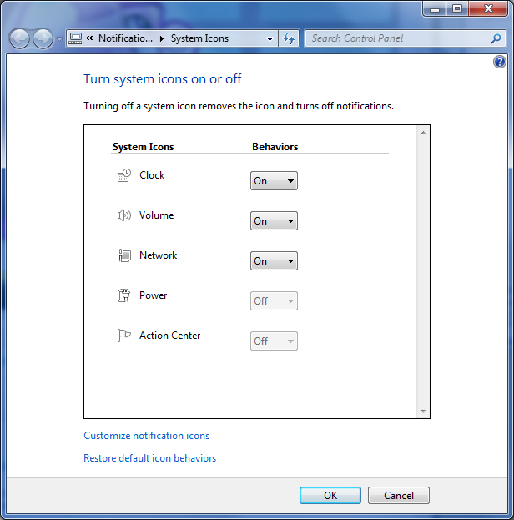Select the System Icons breadcrumb
Screen dimensions: 514x520
tap(199, 38)
